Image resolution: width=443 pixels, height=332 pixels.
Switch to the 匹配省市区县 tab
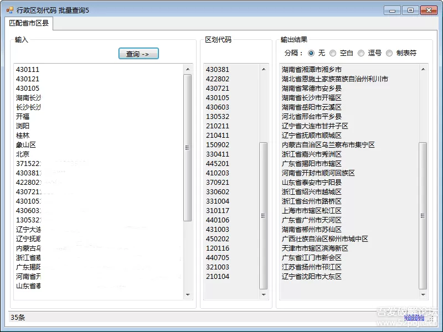[x=29, y=23]
